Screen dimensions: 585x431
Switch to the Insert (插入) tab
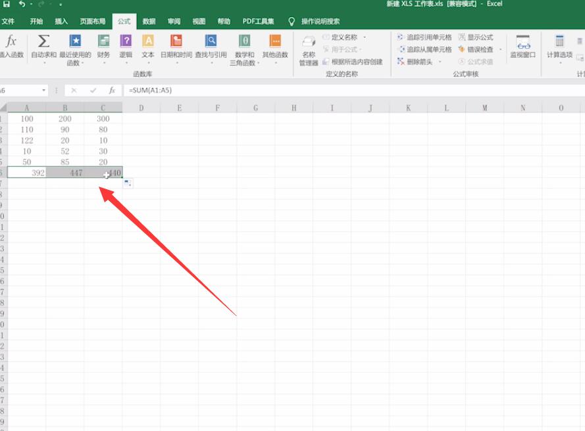coord(61,21)
